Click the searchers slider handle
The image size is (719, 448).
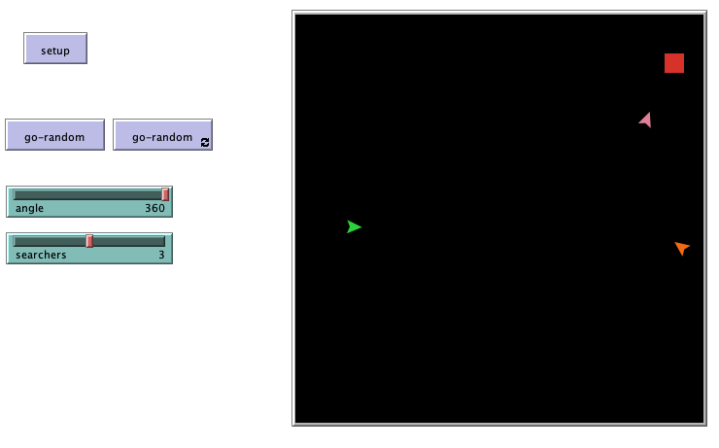[89, 241]
